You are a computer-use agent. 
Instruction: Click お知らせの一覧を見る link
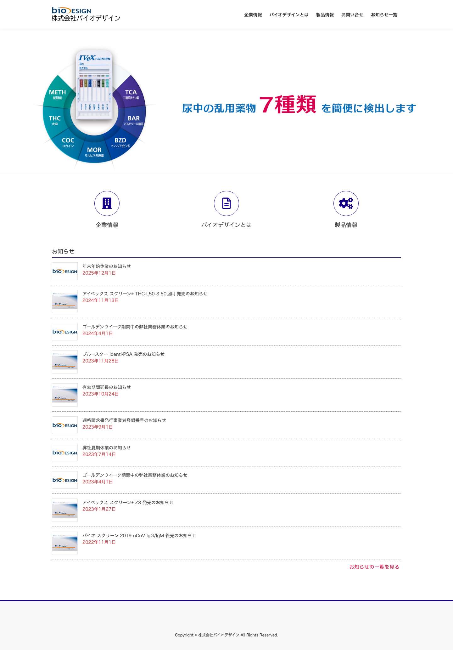pos(374,567)
